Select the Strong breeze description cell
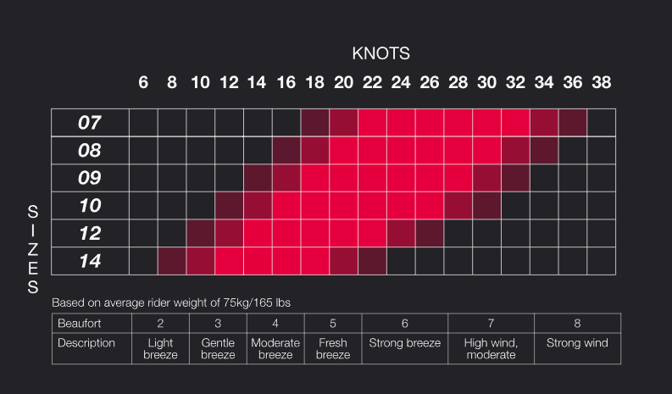672x394 pixels. coord(404,343)
